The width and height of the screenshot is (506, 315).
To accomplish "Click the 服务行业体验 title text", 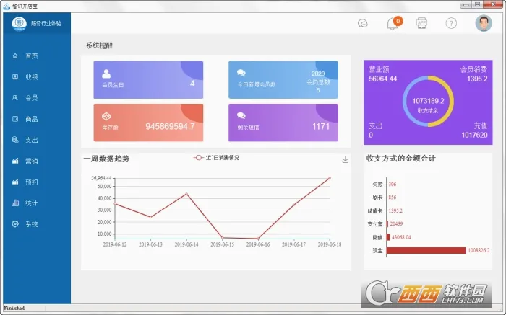I will (x=46, y=23).
